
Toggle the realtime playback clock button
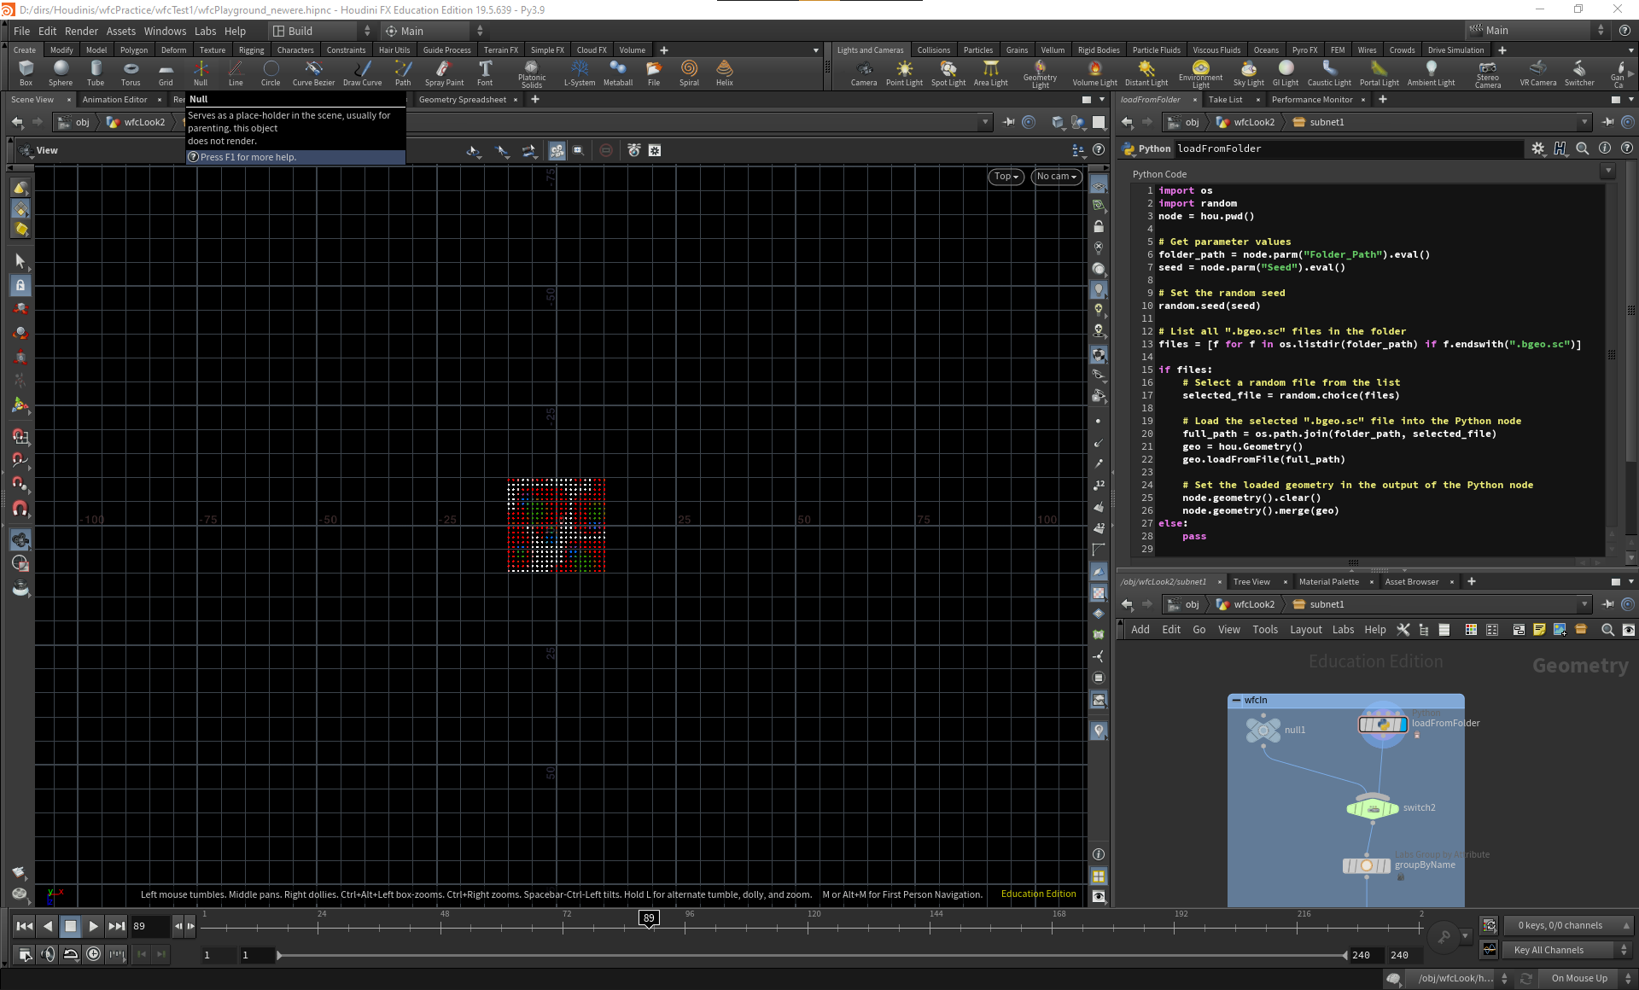point(94,954)
